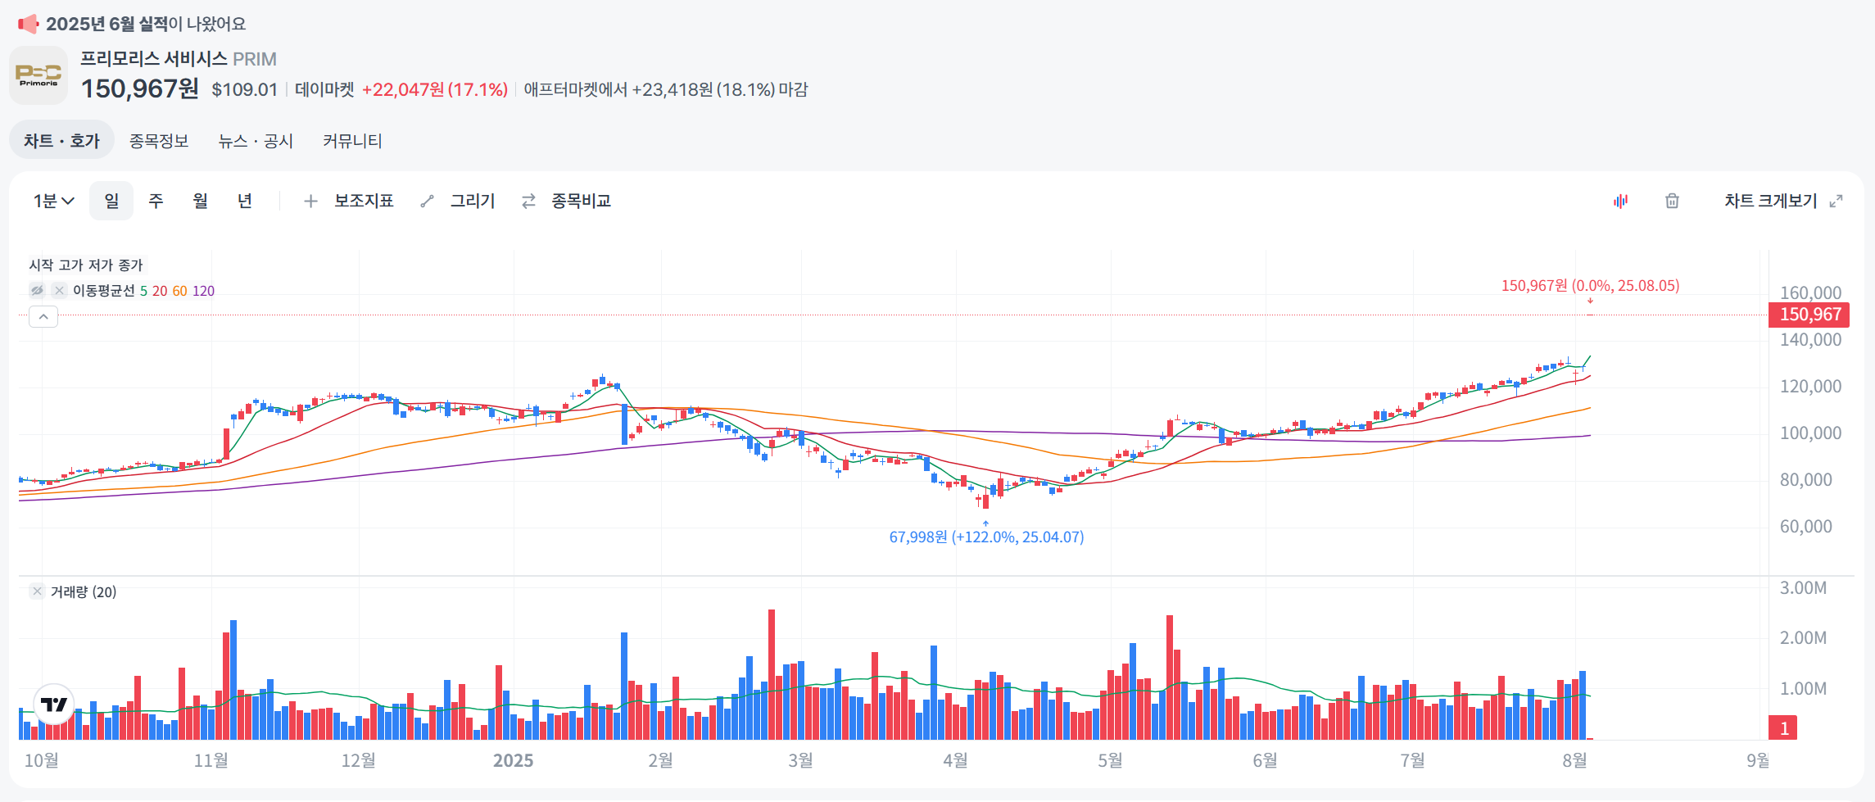The image size is (1875, 802).
Task: Select the 주 weekly chart interval
Action: click(x=156, y=201)
